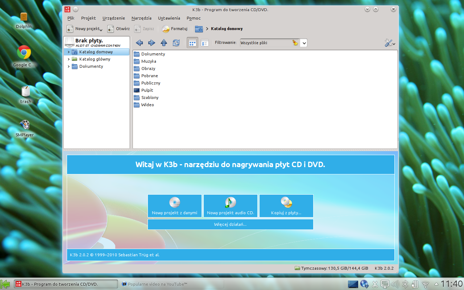464x290 pixels.
Task: Expand the Dokumenty tree node
Action: (69, 66)
